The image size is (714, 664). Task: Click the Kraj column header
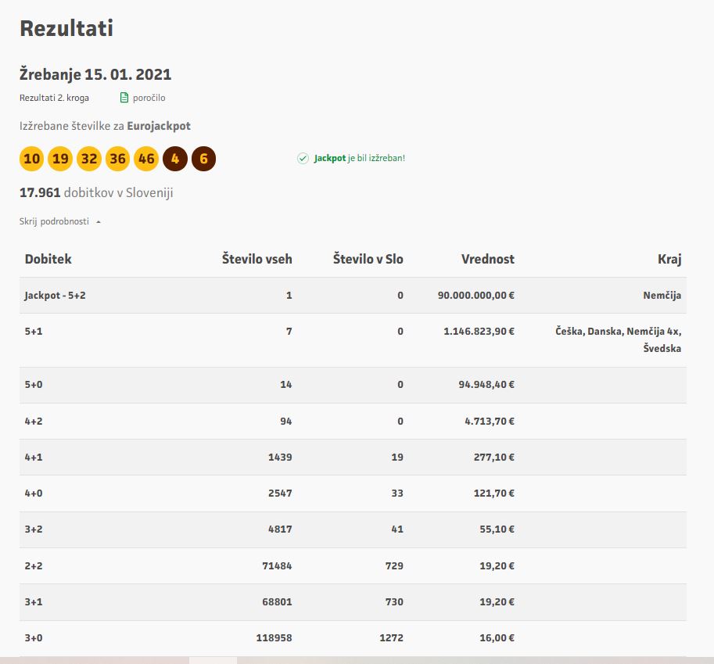click(x=669, y=259)
